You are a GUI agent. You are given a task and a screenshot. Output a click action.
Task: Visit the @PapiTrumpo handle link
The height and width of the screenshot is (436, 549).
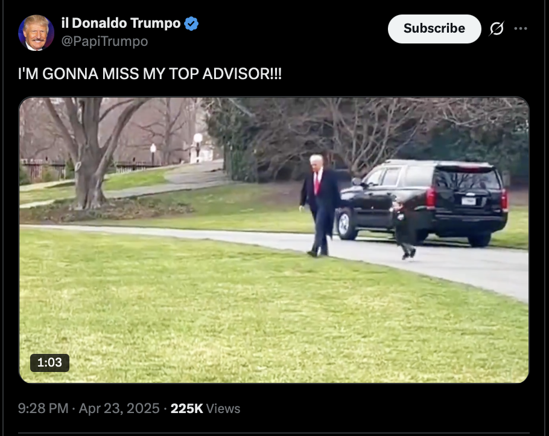[x=104, y=41]
